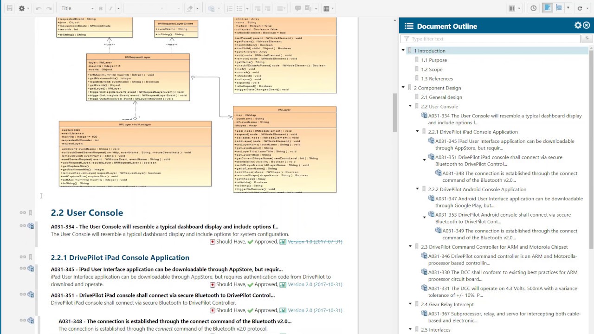Collapse 2.2 User Console outline node
The height and width of the screenshot is (334, 594).
(x=410, y=106)
